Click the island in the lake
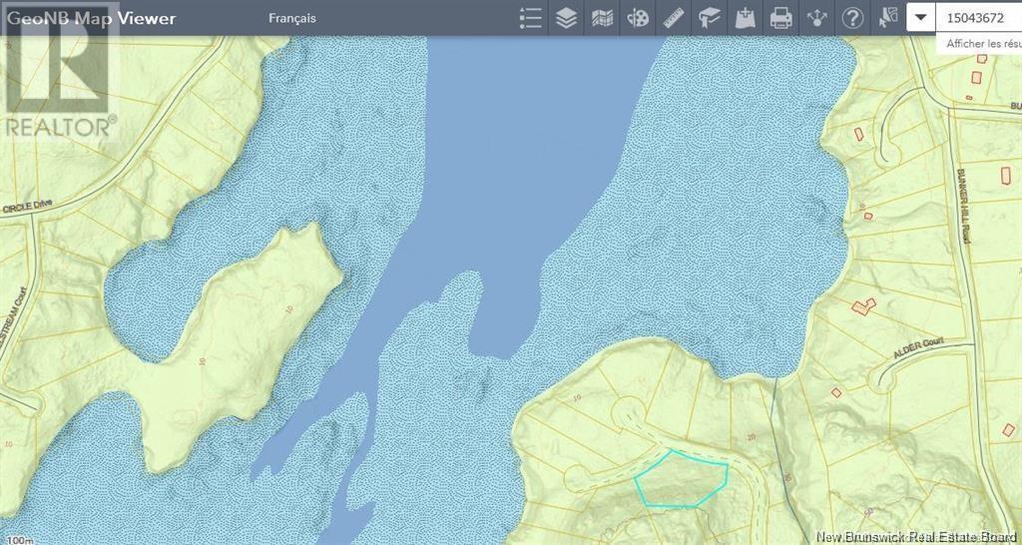The image size is (1022, 545). tap(225, 319)
